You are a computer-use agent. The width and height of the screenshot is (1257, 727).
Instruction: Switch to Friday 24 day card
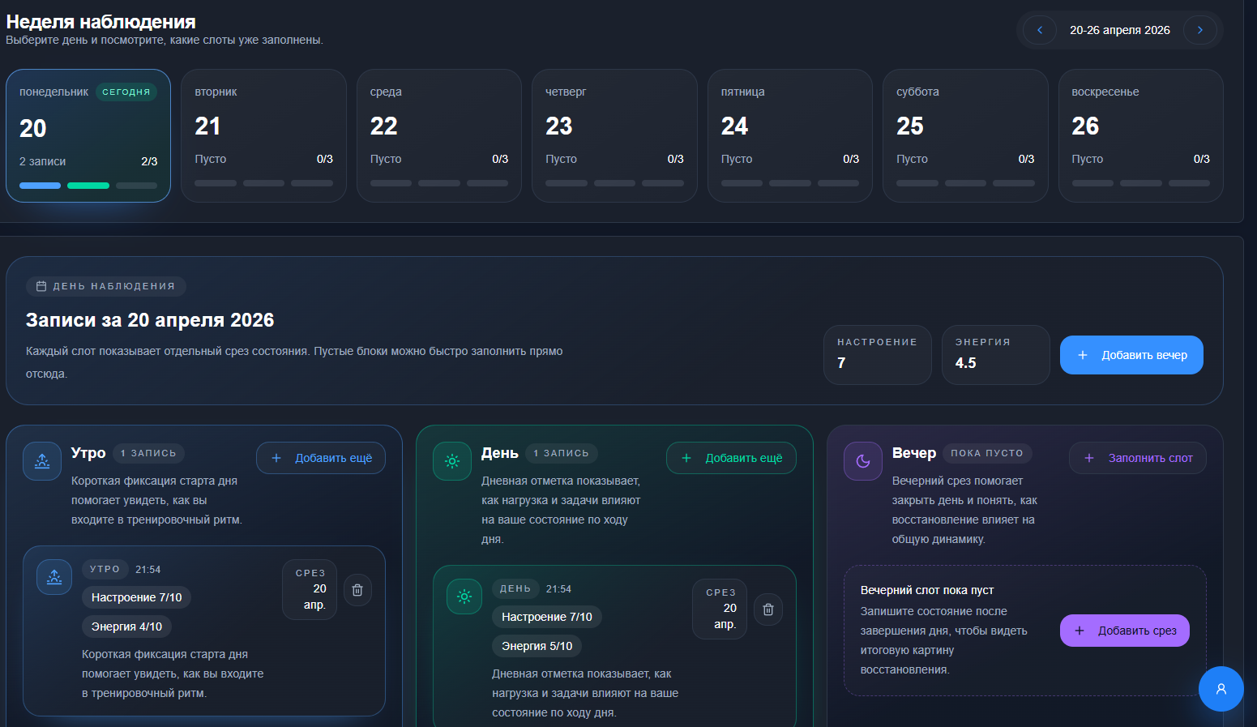click(789, 135)
